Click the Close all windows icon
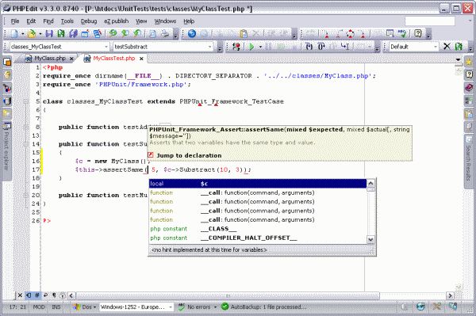The width and height of the screenshot is (476, 316). pyautogui.click(x=97, y=33)
